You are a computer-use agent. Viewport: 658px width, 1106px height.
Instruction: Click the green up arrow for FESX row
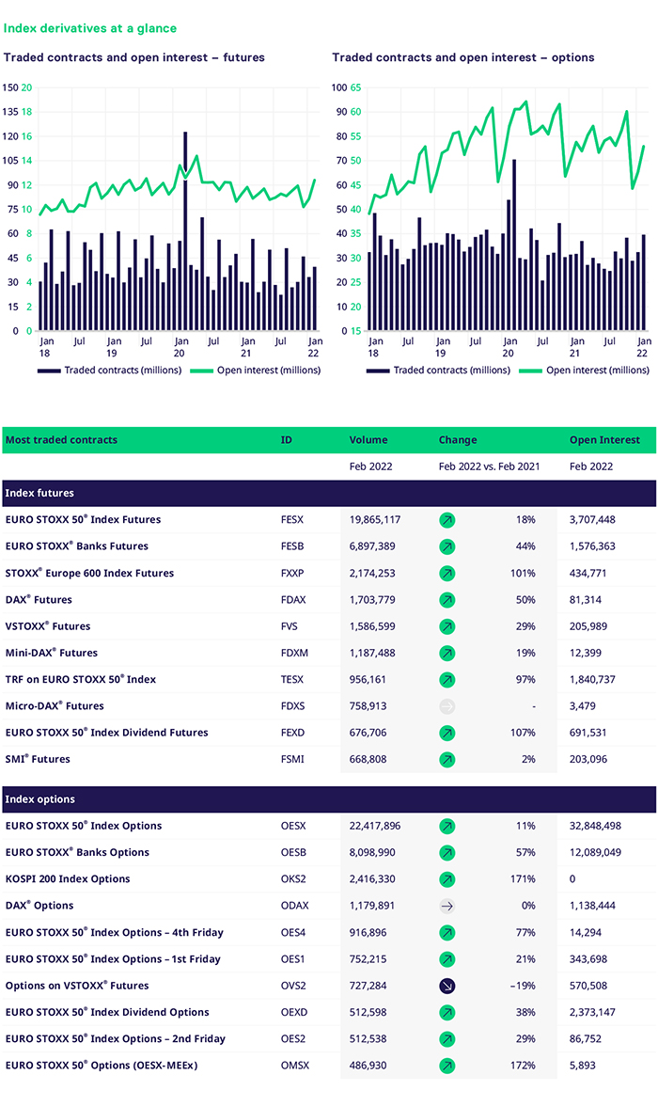(447, 520)
